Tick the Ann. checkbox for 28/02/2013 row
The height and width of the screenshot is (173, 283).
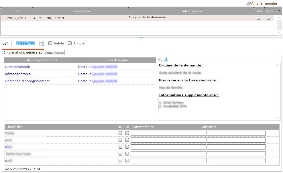(269, 18)
